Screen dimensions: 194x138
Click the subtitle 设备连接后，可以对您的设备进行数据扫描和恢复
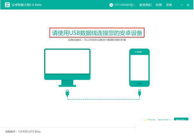(97, 40)
